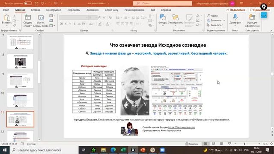This screenshot has height=154, width=274.
Task: Open Zoom from the taskbar
Action: pyautogui.click(x=162, y=150)
